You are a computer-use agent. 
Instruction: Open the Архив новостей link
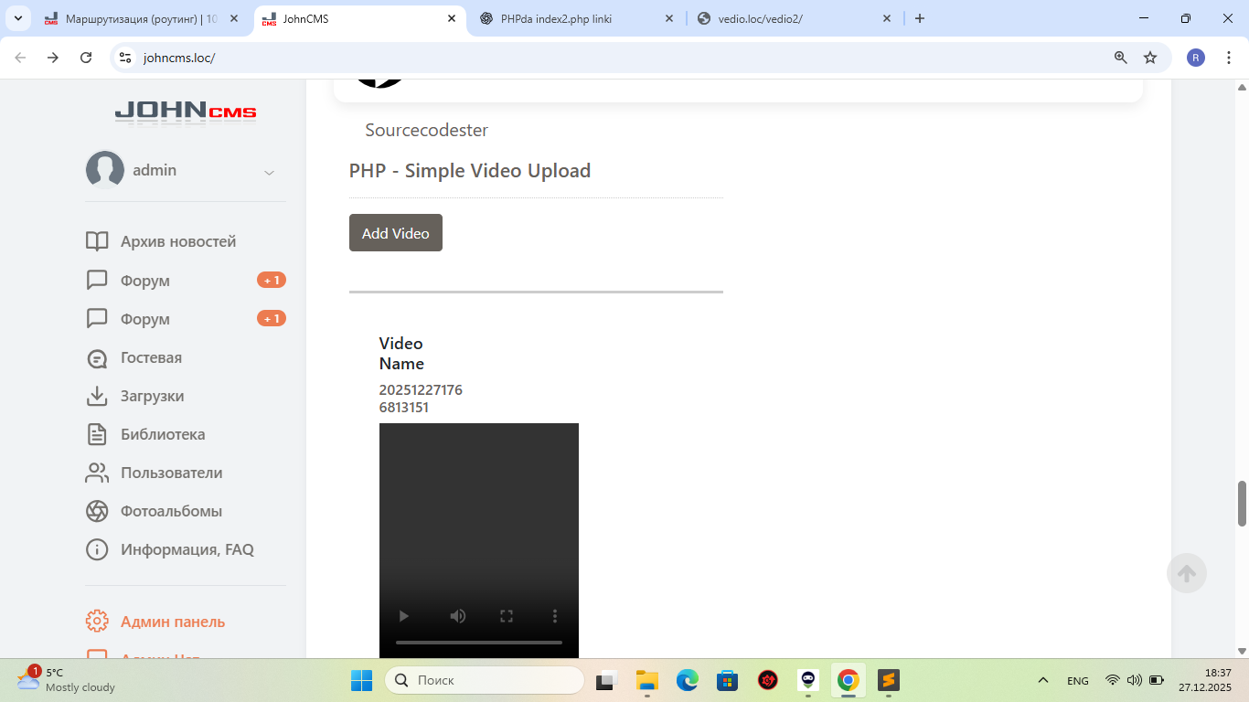click(178, 241)
